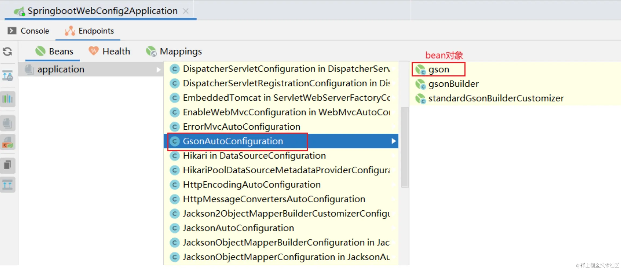Open the Mappings tab

pos(174,51)
